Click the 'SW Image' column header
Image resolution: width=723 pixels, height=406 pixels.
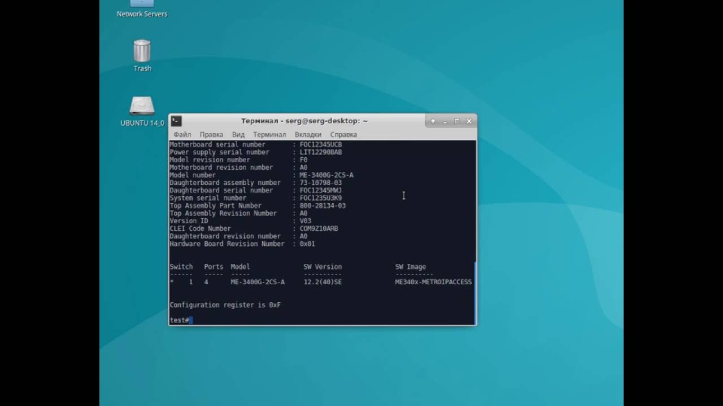(411, 267)
